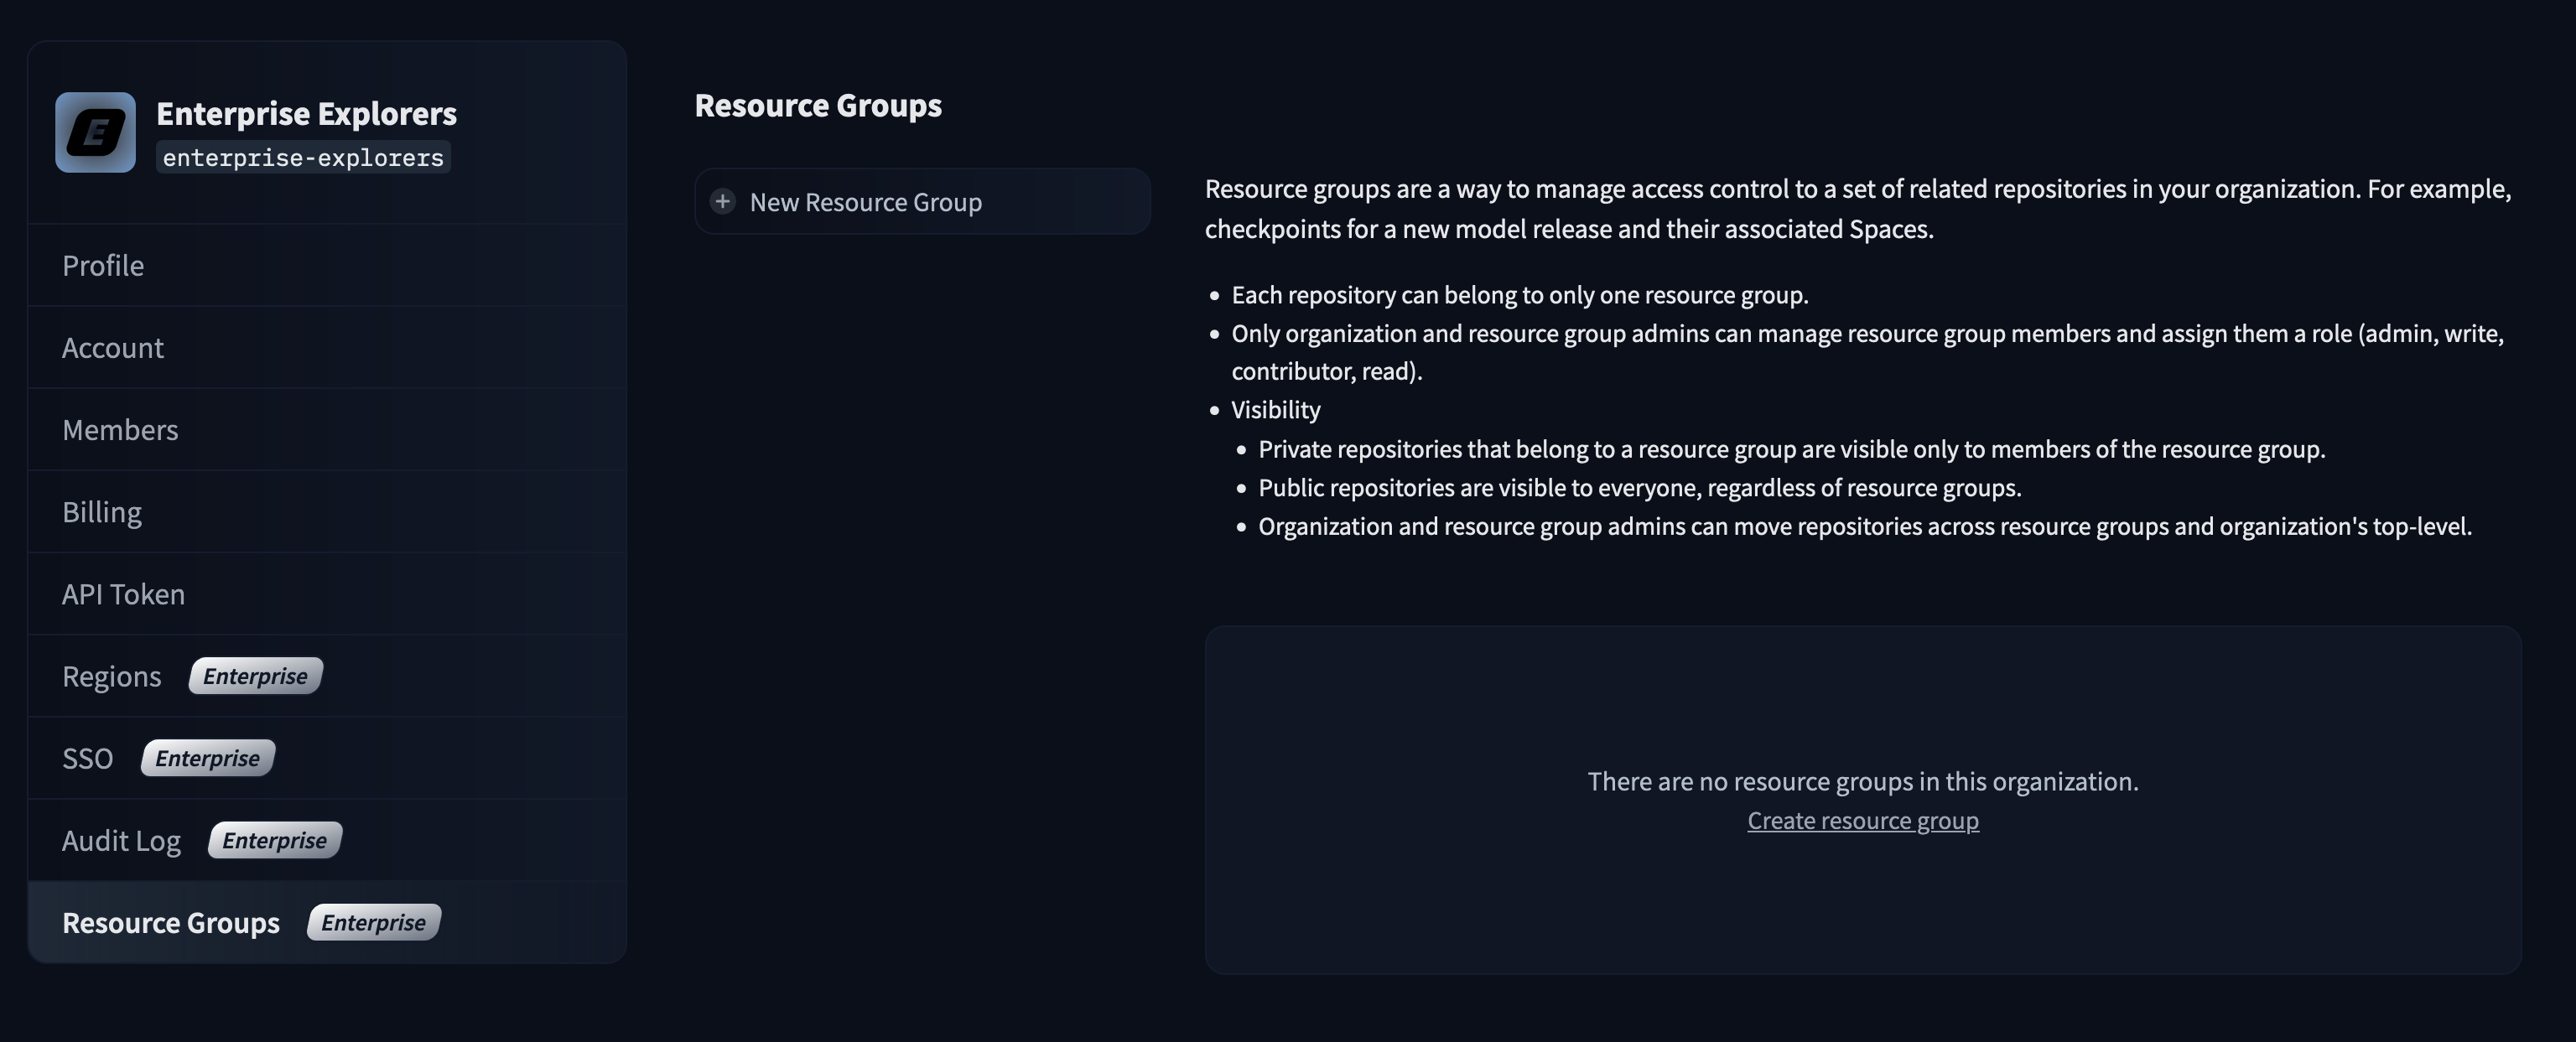
Task: Go to Account settings
Action: tap(112, 347)
